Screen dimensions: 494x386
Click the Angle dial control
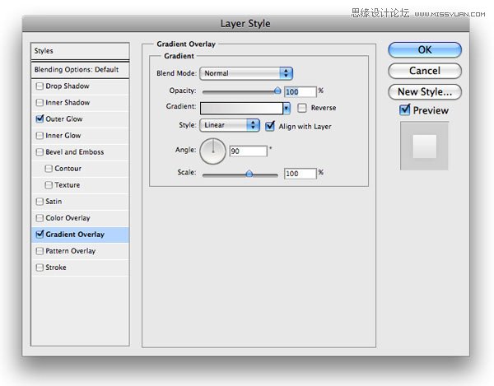point(213,150)
